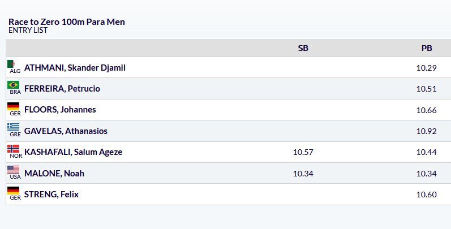This screenshot has height=229, width=451.
Task: Click Race to Zero 100m Para Men title
Action: tap(67, 22)
